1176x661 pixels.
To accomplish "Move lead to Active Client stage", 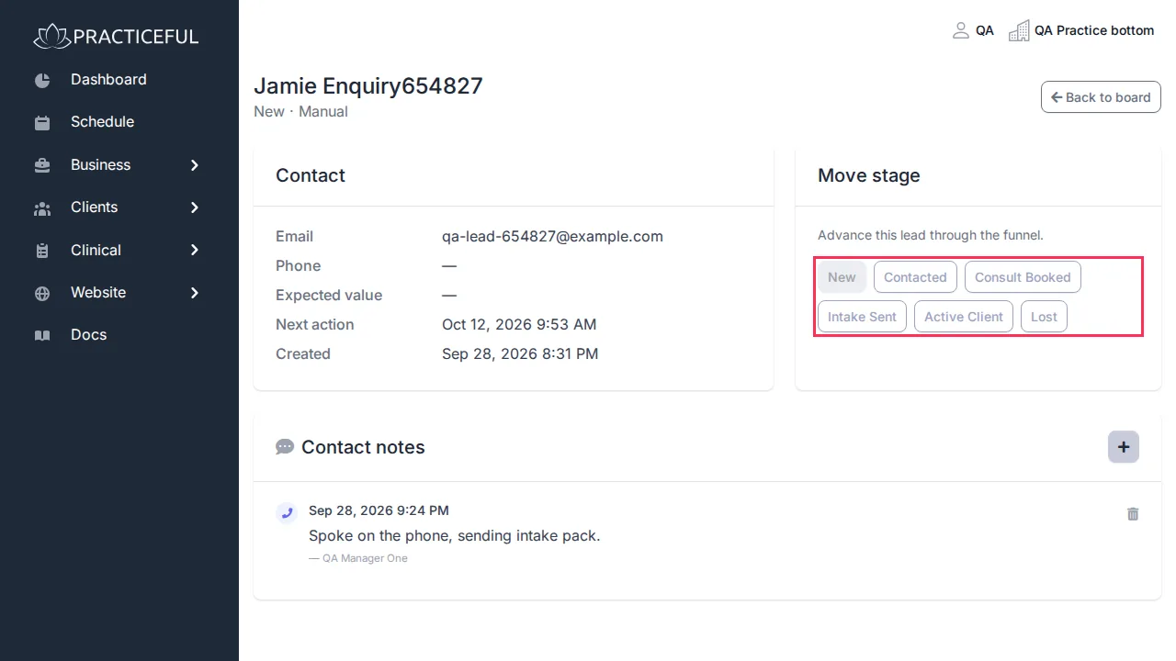I will [964, 317].
